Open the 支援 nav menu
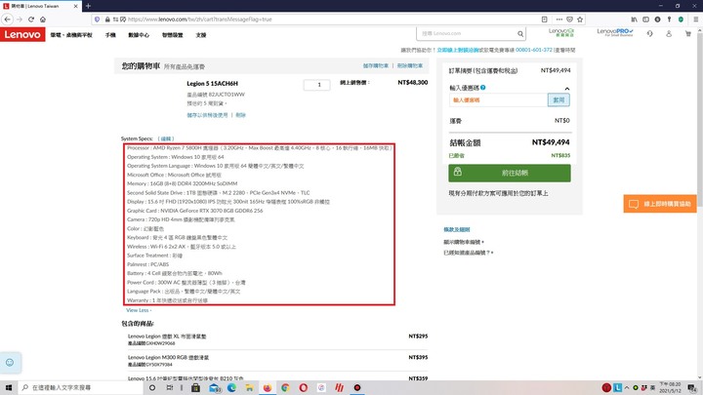703x395 pixels. 201,35
